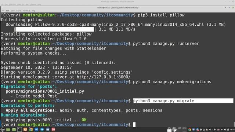
Task: Click 'Collecting pillow' line
Action: pos(22,20)
